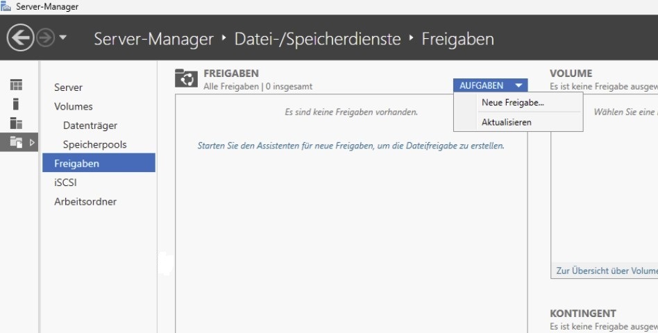Select the All Servers sidebar icon
Viewport: 658px width, 333px height.
[x=16, y=123]
